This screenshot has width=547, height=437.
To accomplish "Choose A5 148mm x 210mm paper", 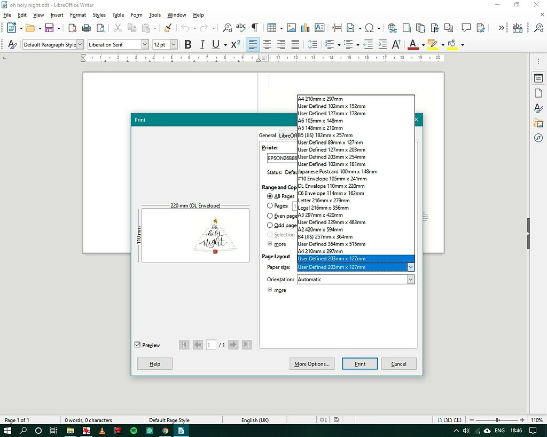I will (356, 128).
